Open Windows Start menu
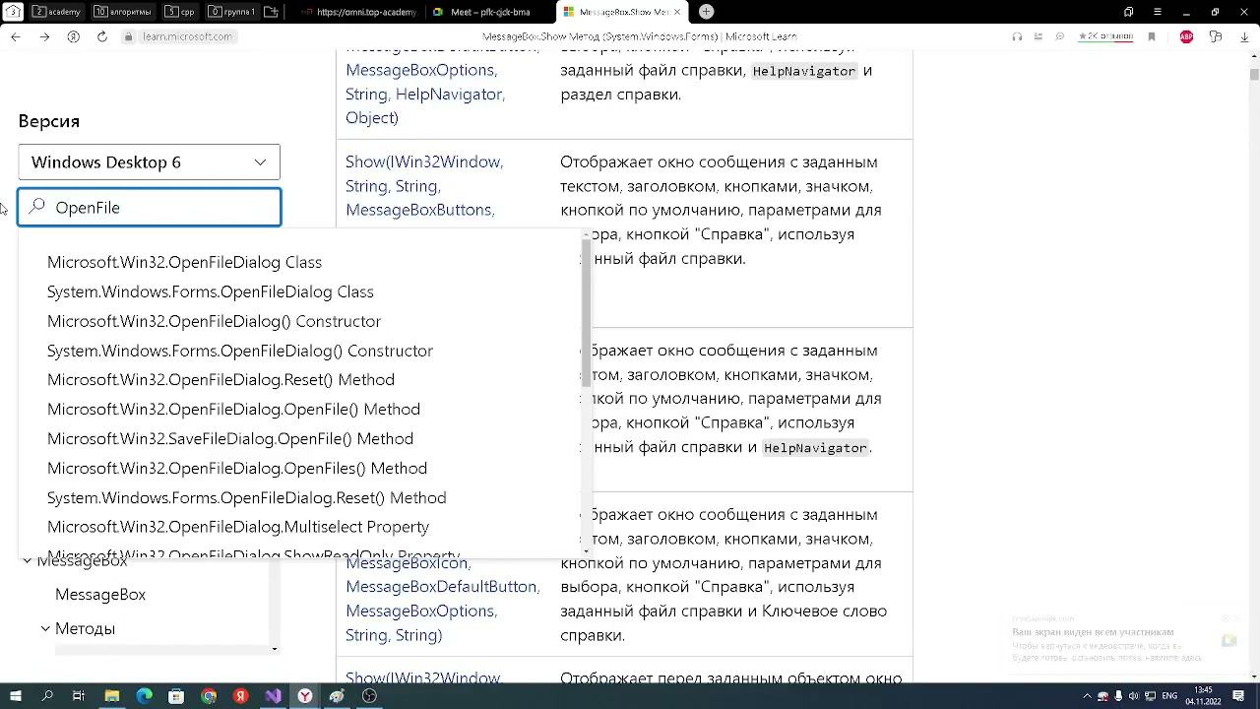Image resolution: width=1260 pixels, height=709 pixels. pos(15,696)
